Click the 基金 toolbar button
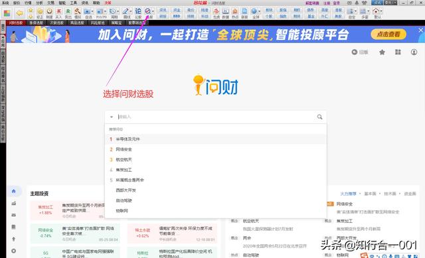Screen dimensions: 425x258 click(311, 16)
